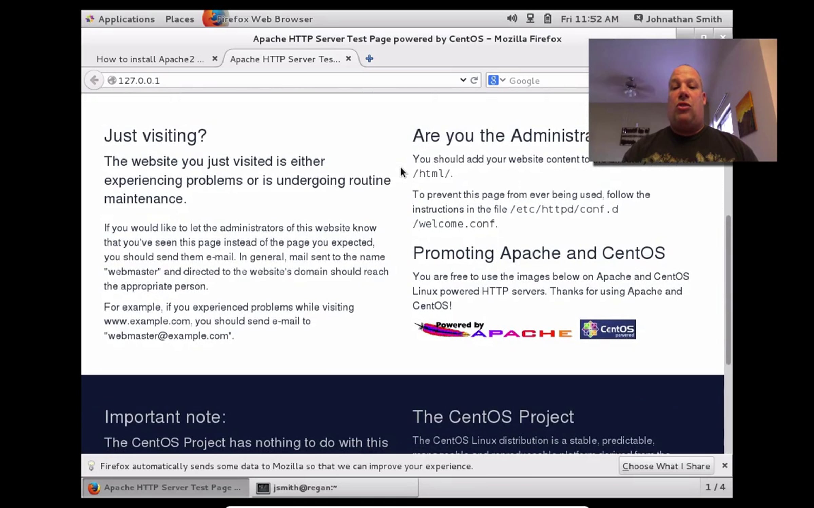The height and width of the screenshot is (508, 814).
Task: Close the Apache HTTP Server Test tab
Action: click(x=348, y=59)
